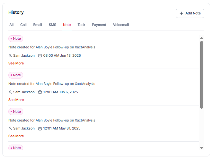
Task: Expand the Jun 18 note with See More
Action: (x=16, y=63)
